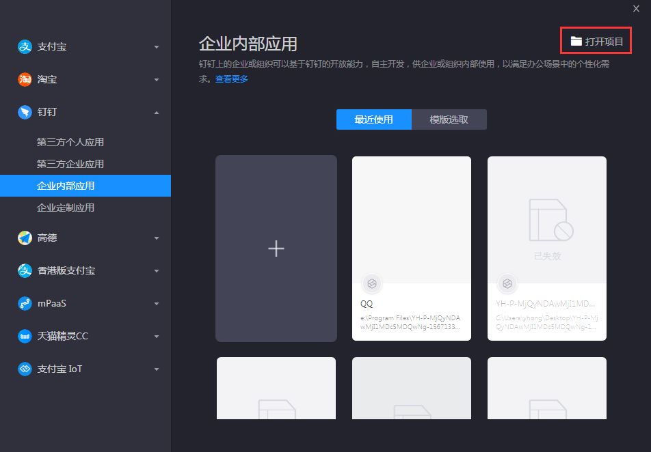Click the 打开项目 button
Image resolution: width=651 pixels, height=452 pixels.
(x=596, y=42)
